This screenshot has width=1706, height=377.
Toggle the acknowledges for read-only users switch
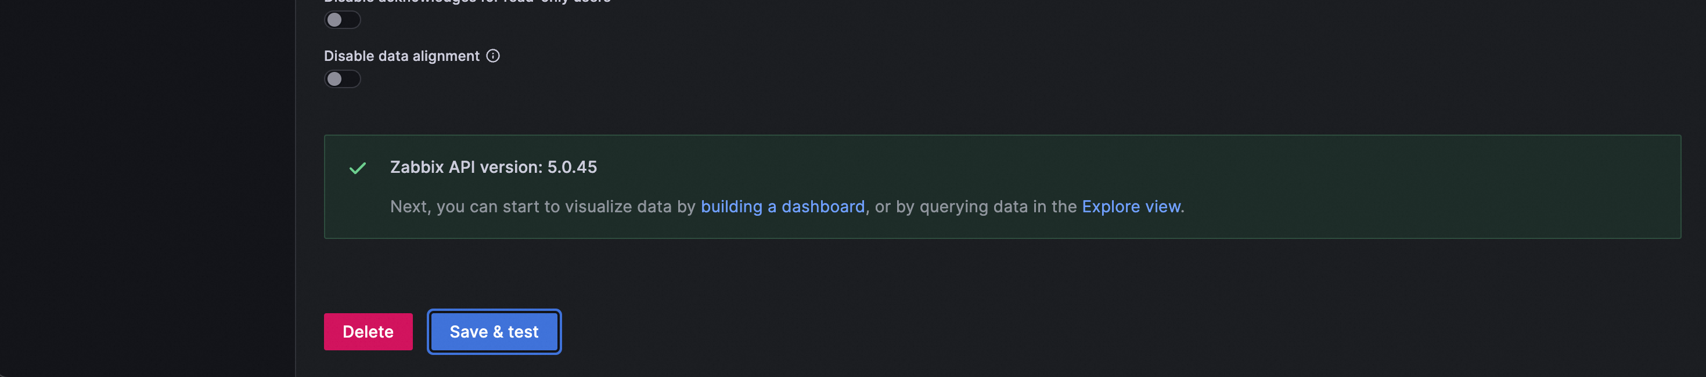coord(342,20)
